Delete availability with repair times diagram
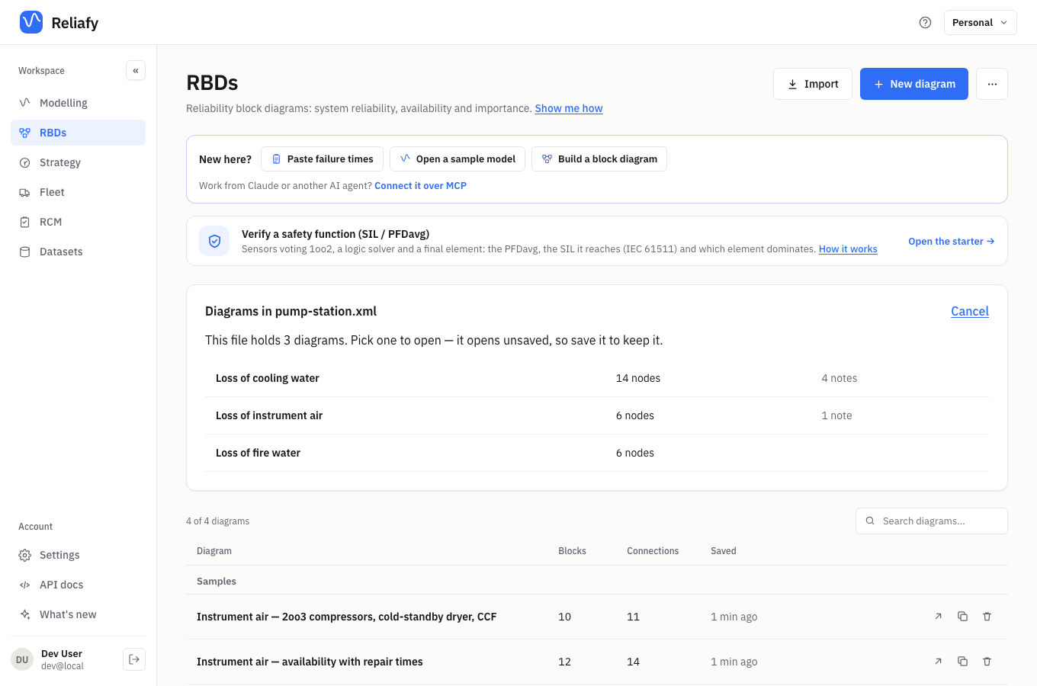Screen dimensions: 1037x686 987,662
